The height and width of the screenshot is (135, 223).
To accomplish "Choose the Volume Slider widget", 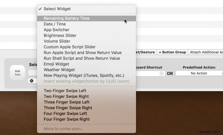I will pyautogui.click(x=57, y=41).
